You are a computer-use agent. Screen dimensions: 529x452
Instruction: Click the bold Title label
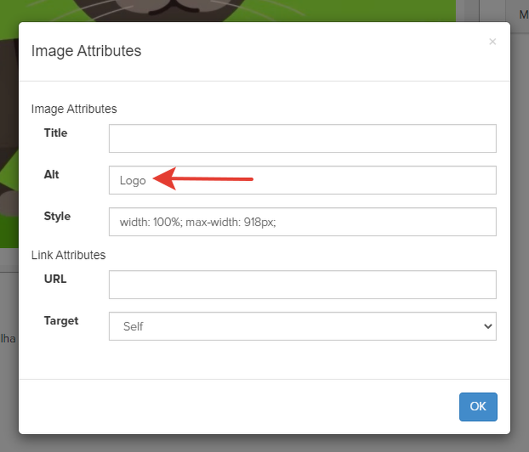[x=55, y=133]
